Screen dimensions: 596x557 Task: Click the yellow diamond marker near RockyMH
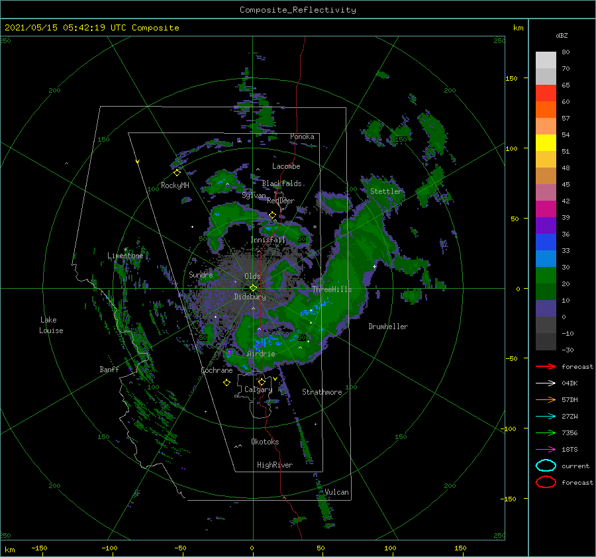pyautogui.click(x=177, y=173)
